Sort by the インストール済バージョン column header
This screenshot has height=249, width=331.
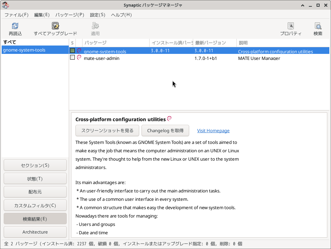point(171,43)
